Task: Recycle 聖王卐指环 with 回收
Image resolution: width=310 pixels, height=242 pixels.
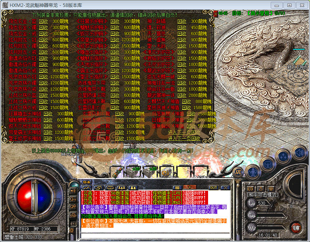Action: tap(115, 77)
